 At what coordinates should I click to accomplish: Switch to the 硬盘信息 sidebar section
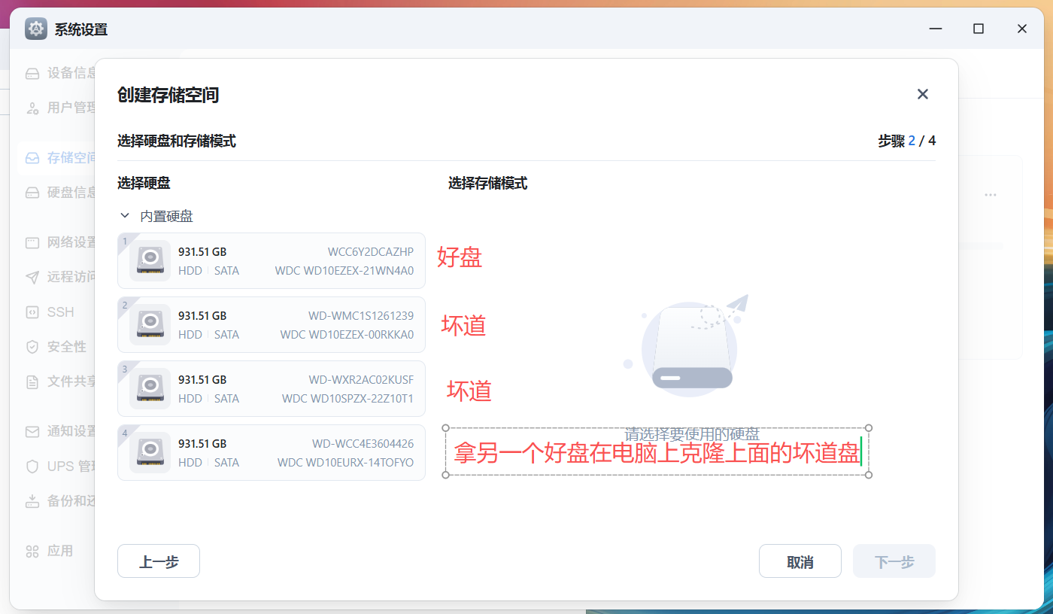[x=32, y=193]
